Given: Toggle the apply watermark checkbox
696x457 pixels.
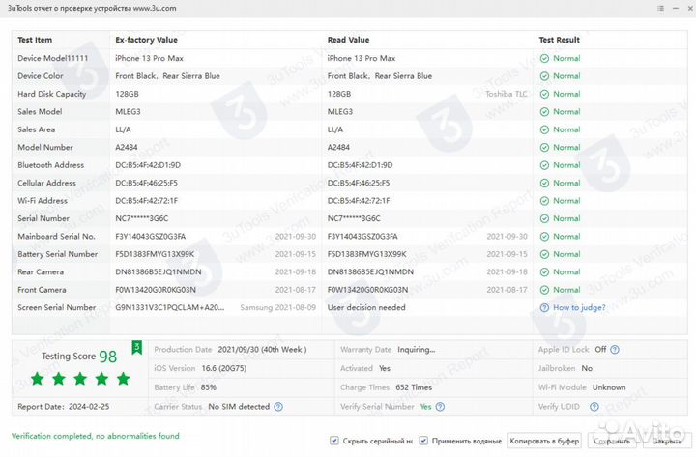Looking at the screenshot, I should tap(423, 441).
